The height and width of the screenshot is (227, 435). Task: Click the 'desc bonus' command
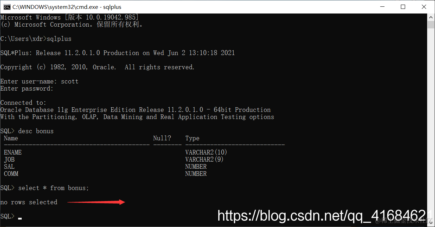pos(36,131)
